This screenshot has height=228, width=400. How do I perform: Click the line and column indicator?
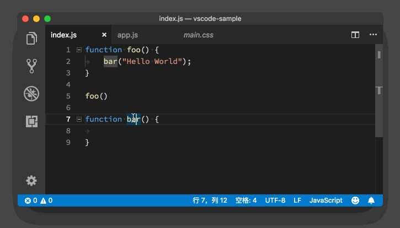coord(210,200)
